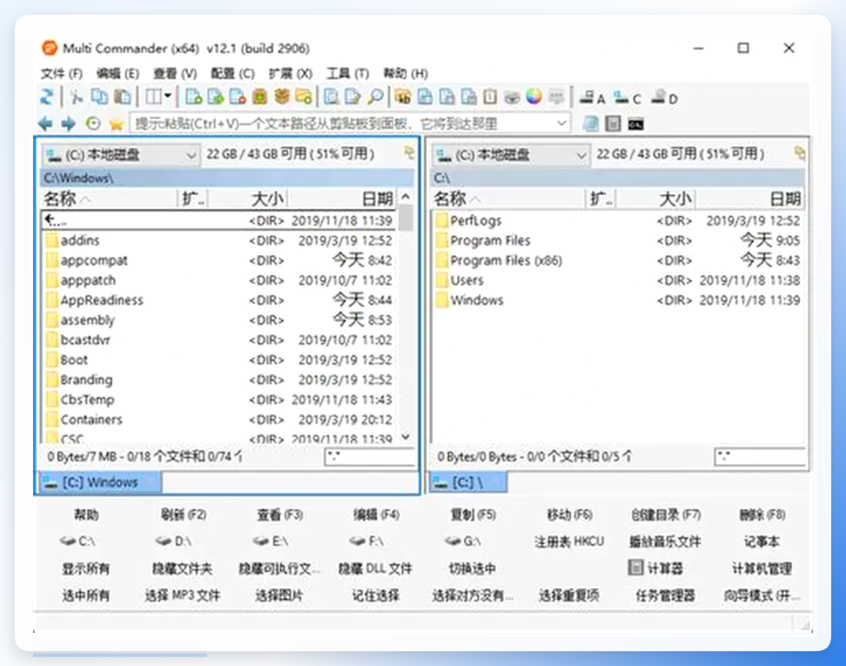This screenshot has width=846, height=666.
Task: Sort right panel by 日期 column
Action: [x=749, y=199]
